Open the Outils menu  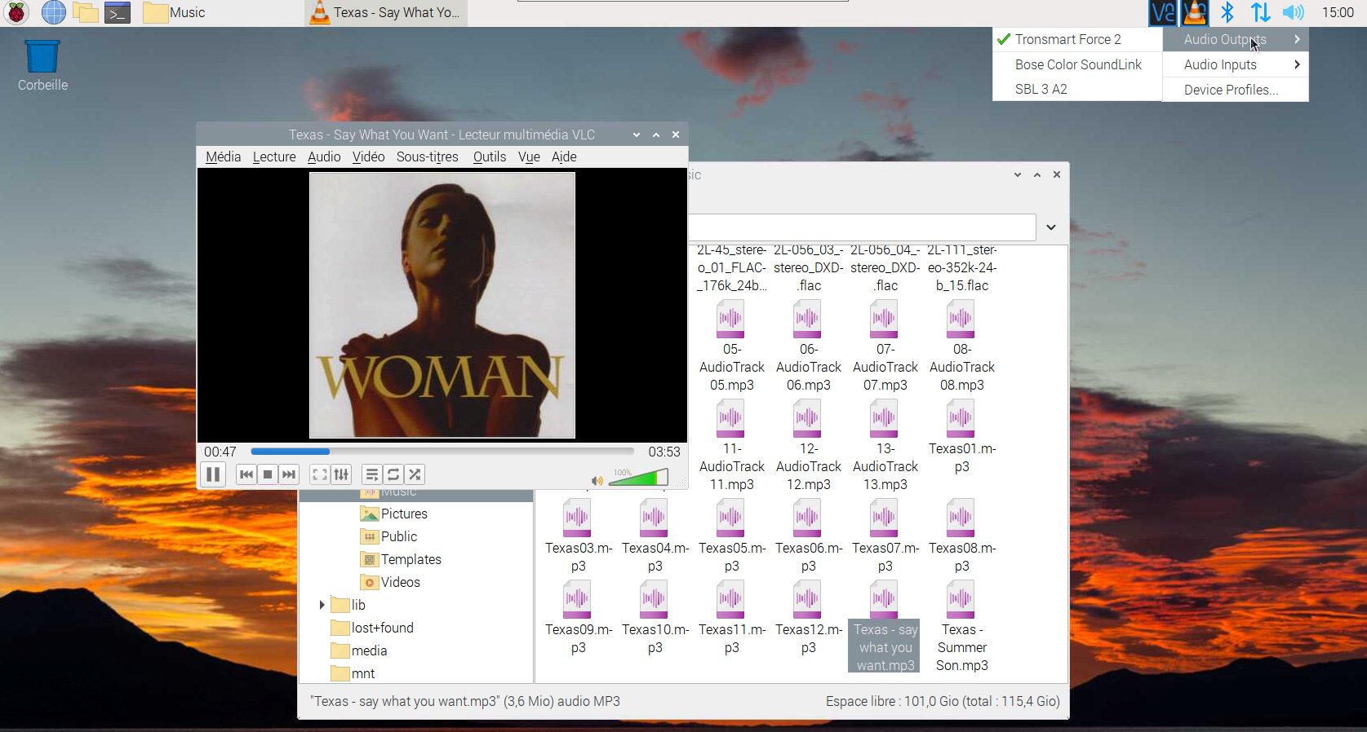click(490, 157)
